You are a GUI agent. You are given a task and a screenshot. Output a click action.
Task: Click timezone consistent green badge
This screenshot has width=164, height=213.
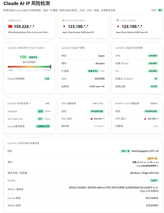point(125,151)
